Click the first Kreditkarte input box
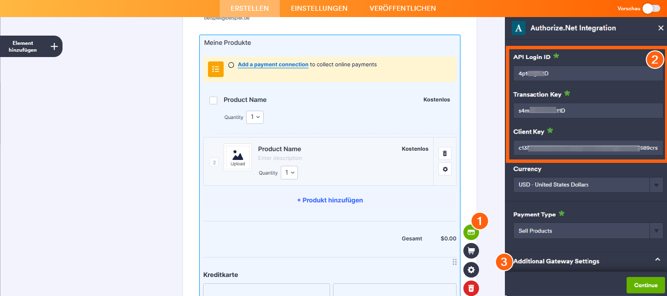The height and width of the screenshot is (296, 667). click(x=267, y=290)
